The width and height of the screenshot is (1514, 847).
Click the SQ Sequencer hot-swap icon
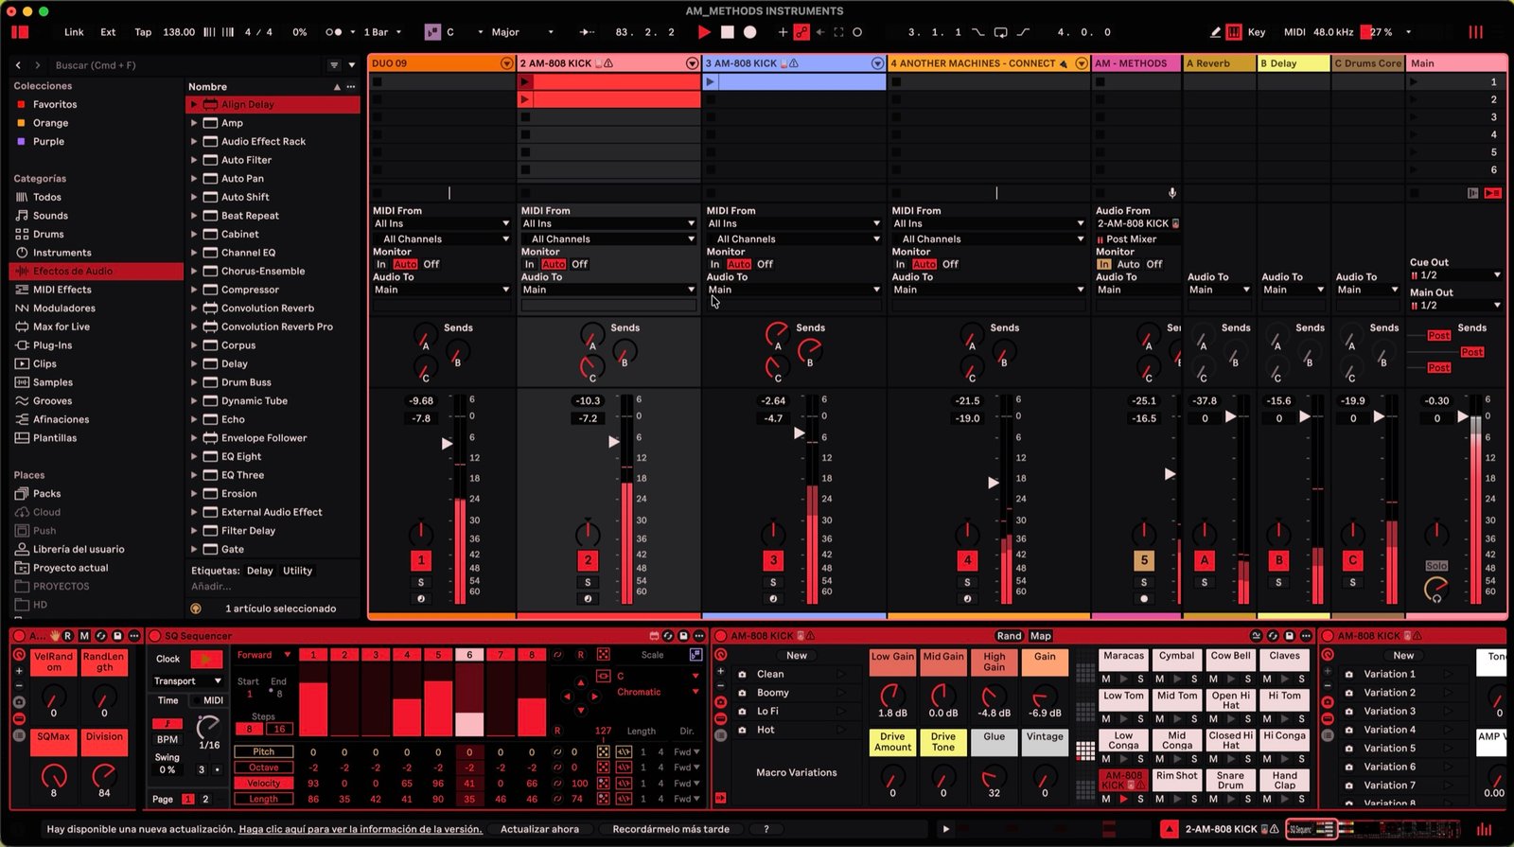click(x=668, y=636)
